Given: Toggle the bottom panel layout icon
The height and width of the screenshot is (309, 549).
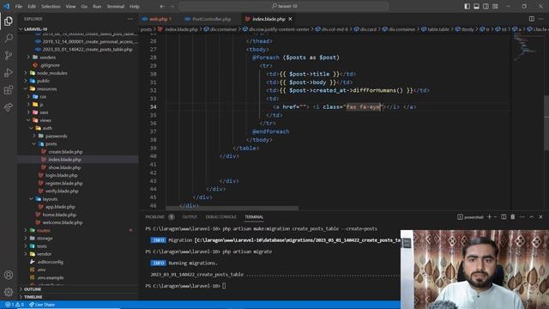Looking at the screenshot, I should 477,6.
